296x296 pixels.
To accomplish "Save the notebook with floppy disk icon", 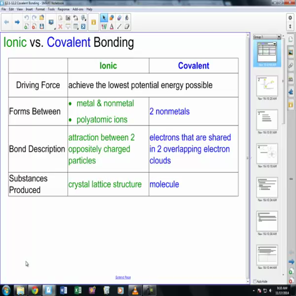I will (41, 26).
